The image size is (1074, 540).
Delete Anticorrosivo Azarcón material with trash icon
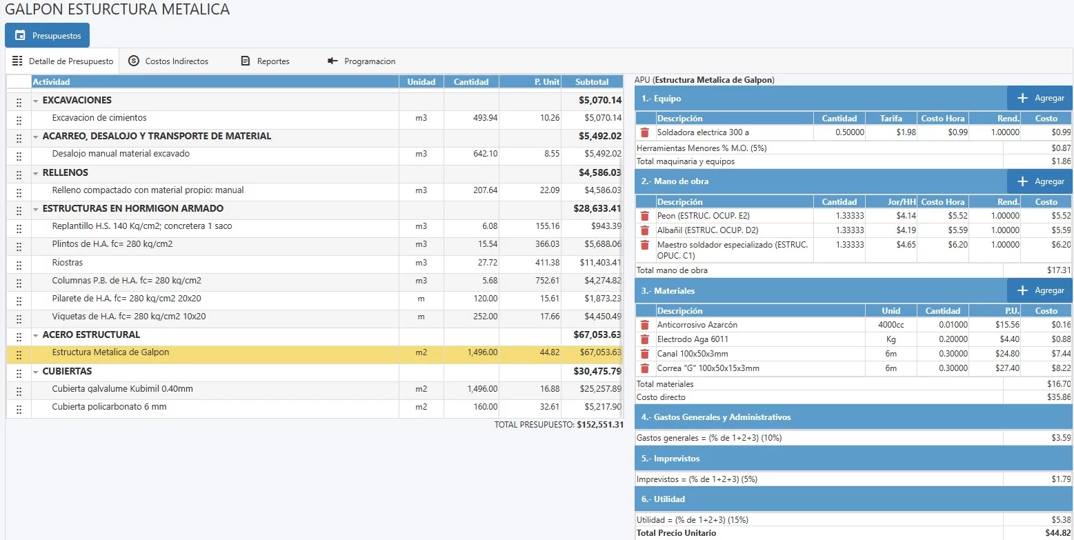click(644, 325)
